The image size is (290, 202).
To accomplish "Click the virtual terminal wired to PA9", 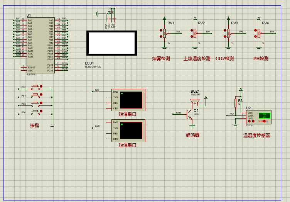I will 128,100.
